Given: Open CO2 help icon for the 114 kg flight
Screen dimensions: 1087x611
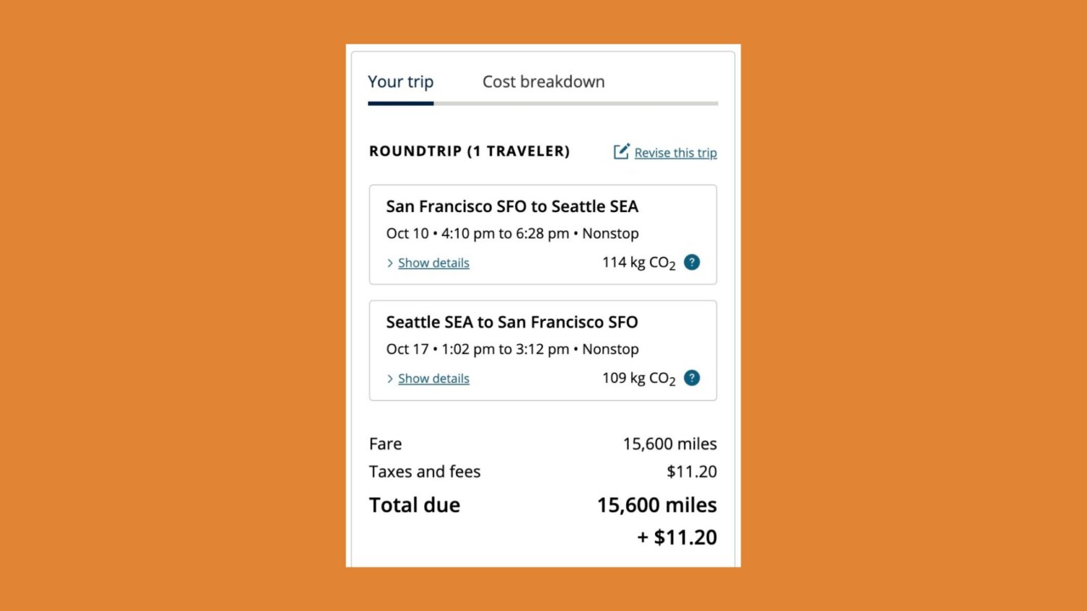Looking at the screenshot, I should coord(692,262).
